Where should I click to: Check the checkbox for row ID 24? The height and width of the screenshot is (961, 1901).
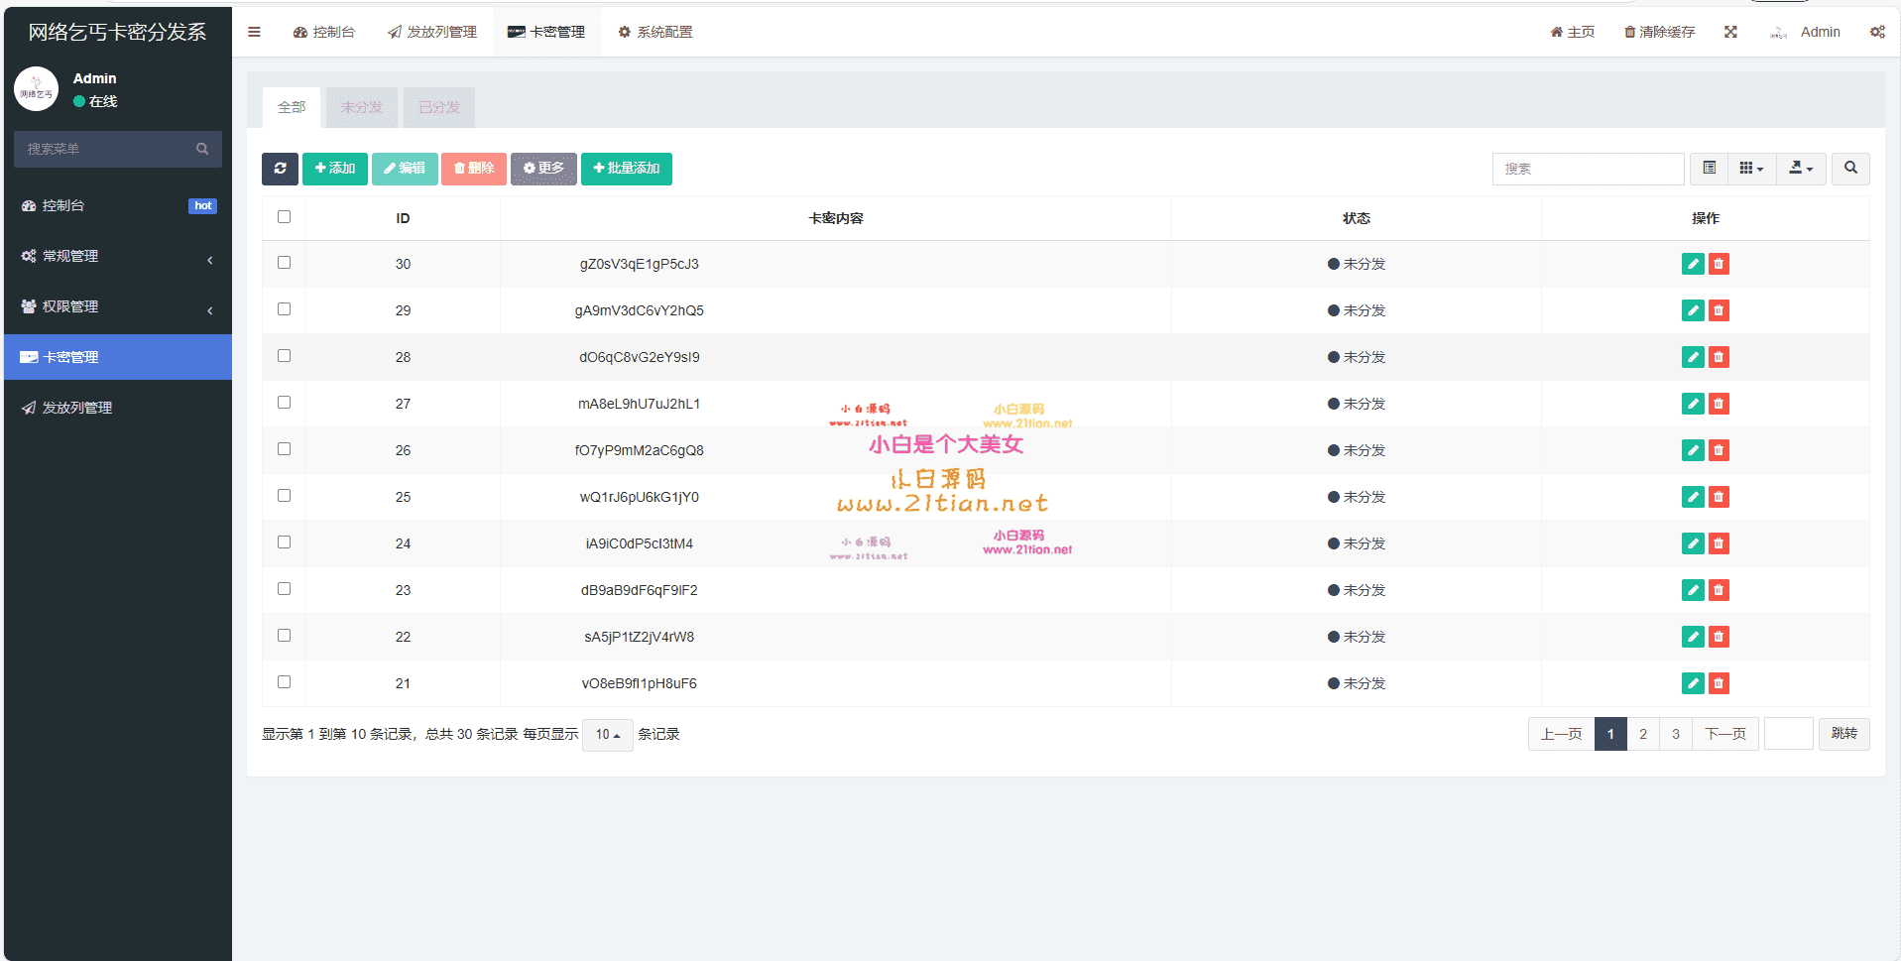(x=285, y=542)
